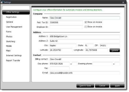The image size is (129, 92).
Task: Click the company Name input field
Action: pos(85,18)
